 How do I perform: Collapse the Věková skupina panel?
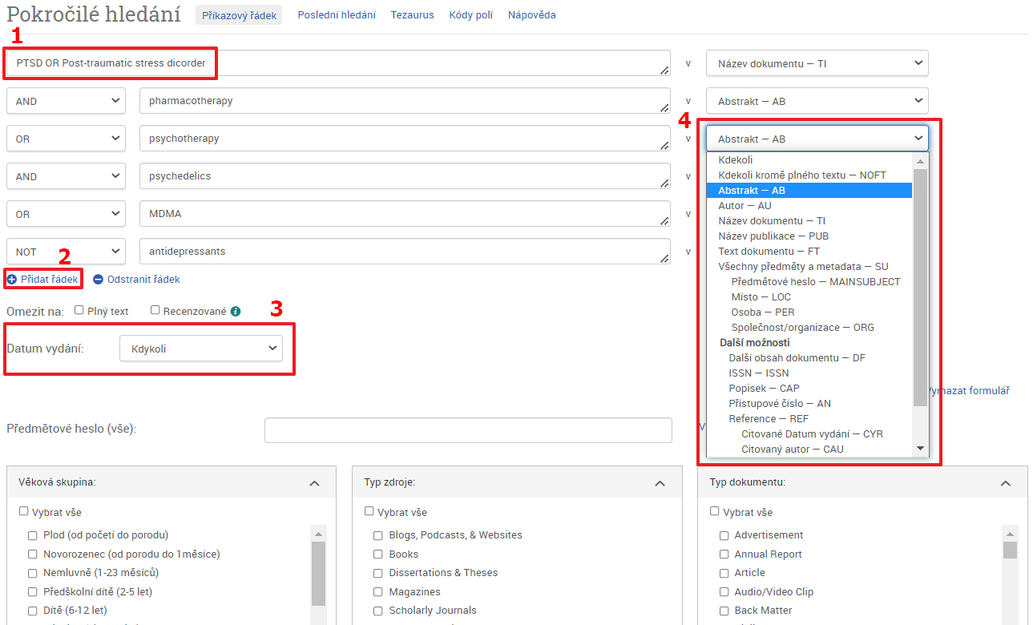click(x=314, y=483)
